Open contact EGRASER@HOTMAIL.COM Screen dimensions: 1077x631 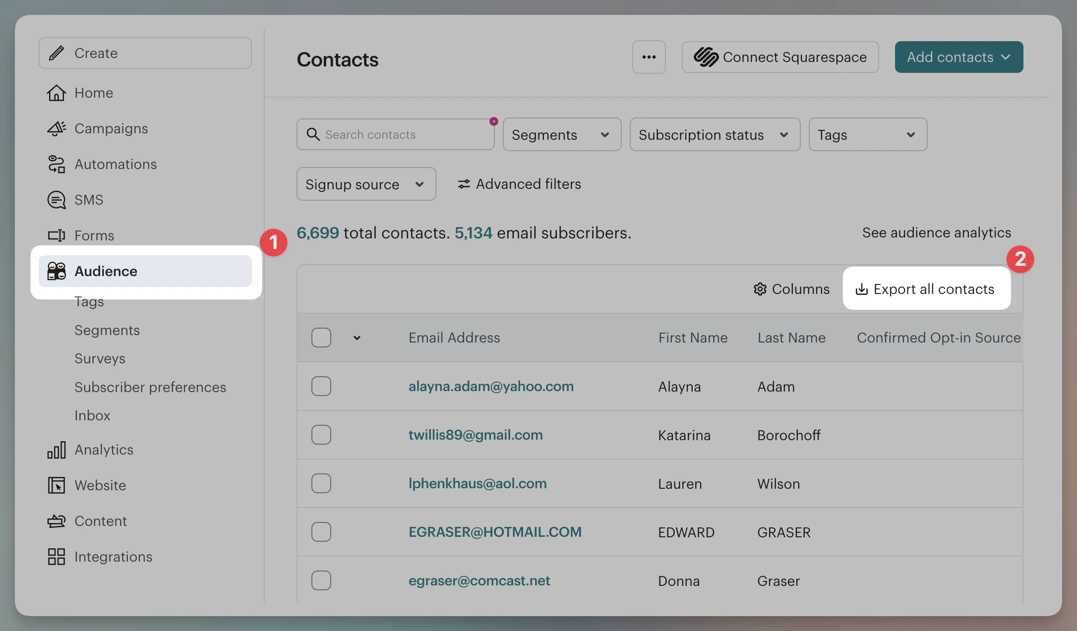(495, 532)
